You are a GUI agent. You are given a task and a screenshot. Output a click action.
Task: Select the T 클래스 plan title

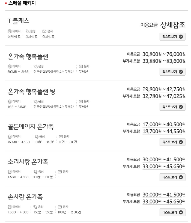(x=19, y=21)
